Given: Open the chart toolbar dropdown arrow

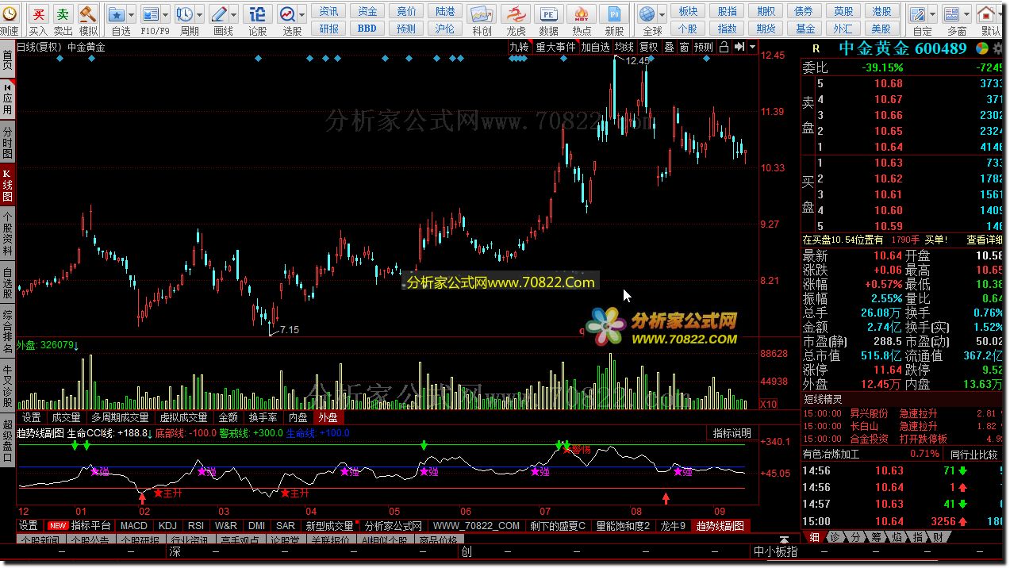Looking at the screenshot, I should tap(752, 47).
